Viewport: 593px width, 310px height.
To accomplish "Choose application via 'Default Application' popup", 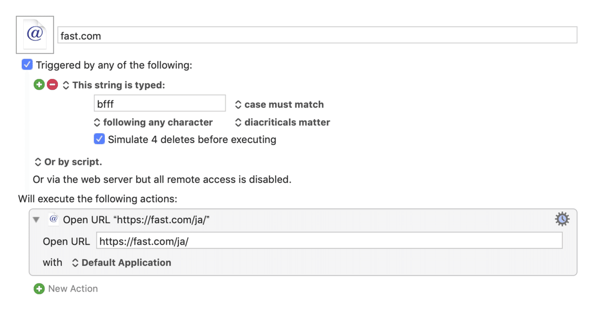I will [x=122, y=263].
